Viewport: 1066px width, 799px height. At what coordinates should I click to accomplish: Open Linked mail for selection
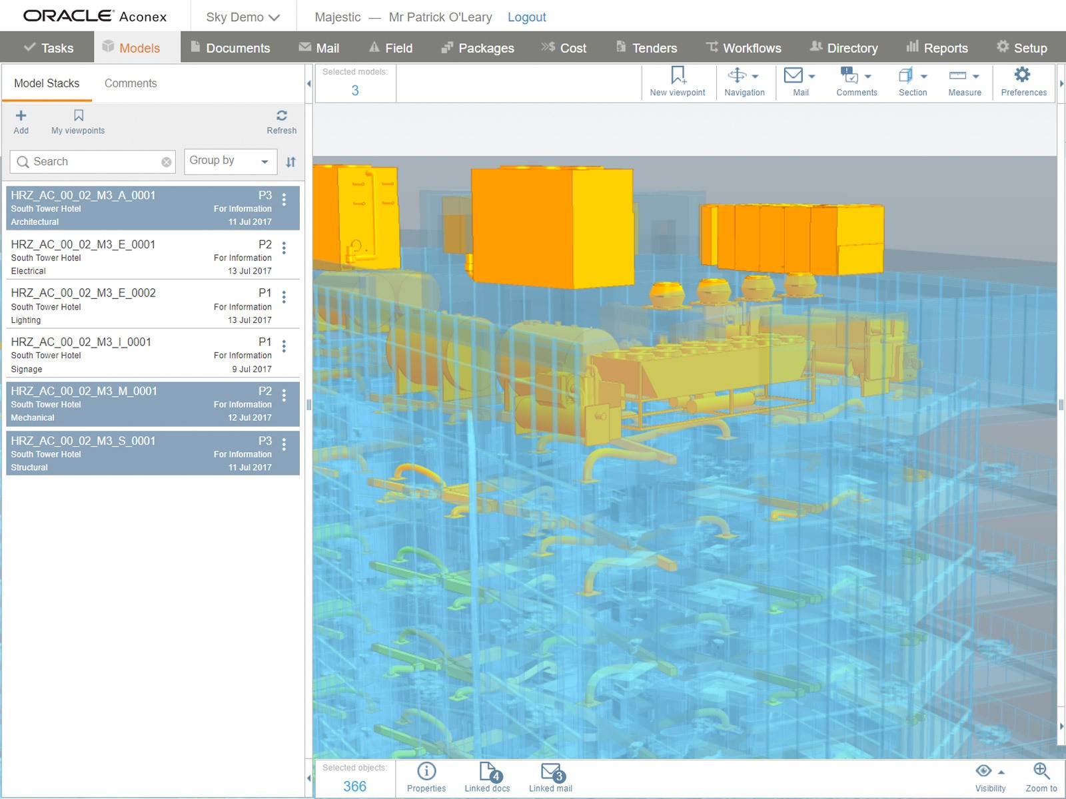pos(550,772)
